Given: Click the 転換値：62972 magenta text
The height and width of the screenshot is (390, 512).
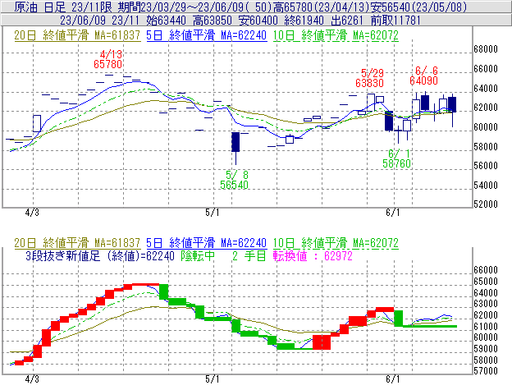Looking at the screenshot, I should click(313, 255).
